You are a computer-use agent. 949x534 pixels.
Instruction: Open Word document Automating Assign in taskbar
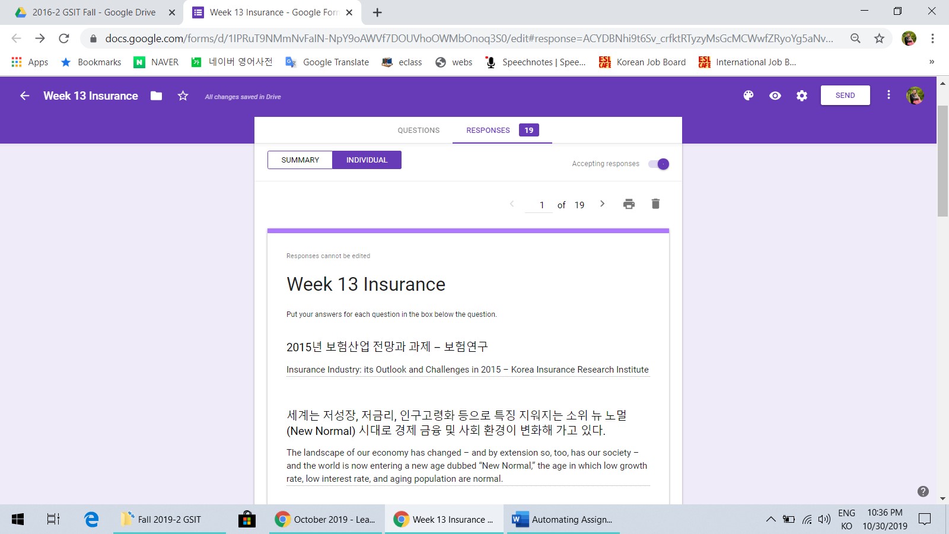[562, 519]
